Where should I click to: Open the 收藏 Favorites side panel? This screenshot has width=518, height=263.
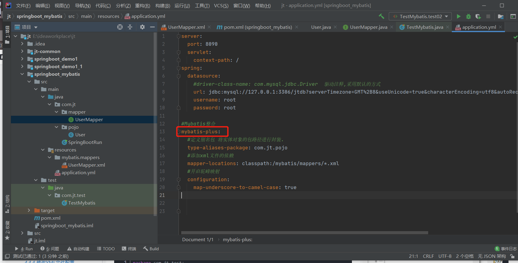(7, 230)
